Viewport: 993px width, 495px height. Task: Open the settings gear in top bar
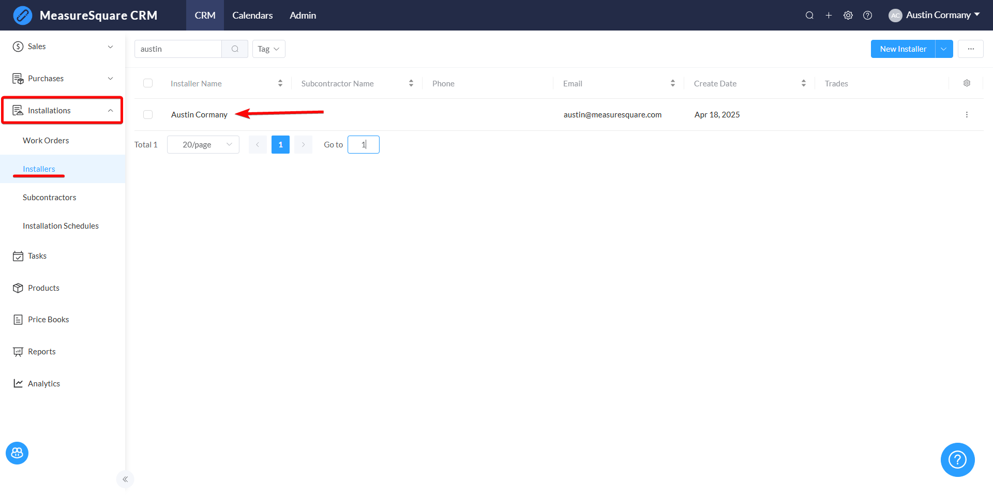[848, 16]
